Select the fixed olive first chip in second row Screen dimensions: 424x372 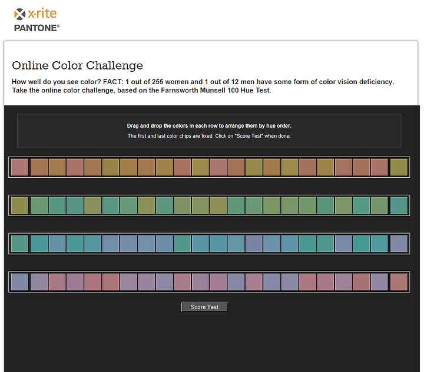tap(20, 205)
